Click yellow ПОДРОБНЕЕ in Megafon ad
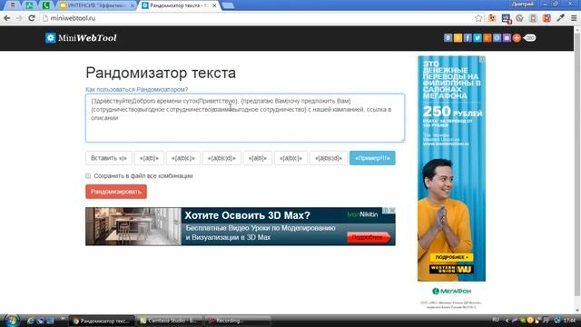581x327 pixels. pyautogui.click(x=452, y=257)
